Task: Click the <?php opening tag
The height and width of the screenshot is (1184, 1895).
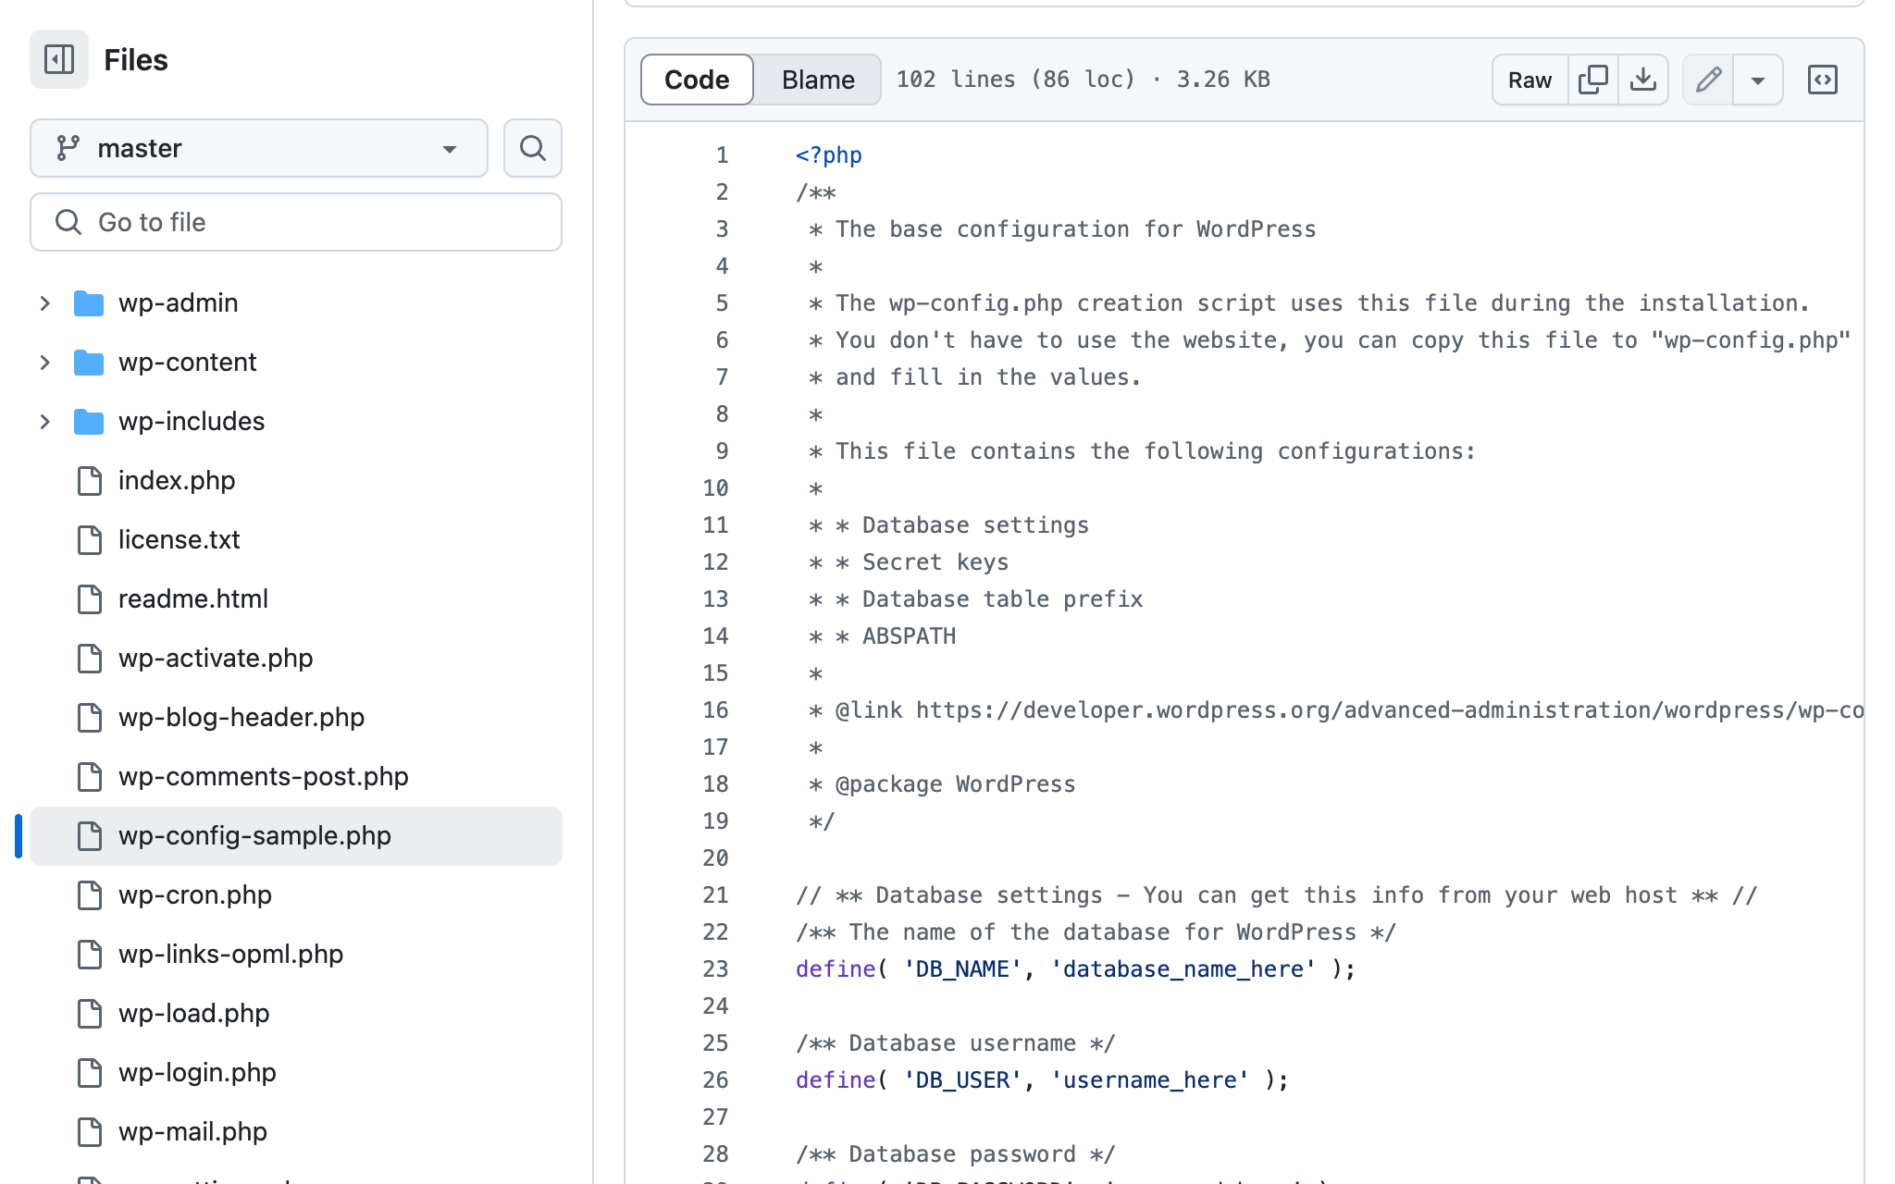Action: 829,155
